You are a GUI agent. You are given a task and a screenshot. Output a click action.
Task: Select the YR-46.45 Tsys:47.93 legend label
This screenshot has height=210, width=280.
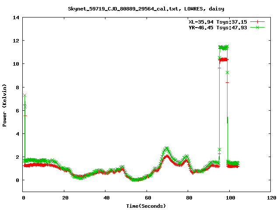pos(218,28)
